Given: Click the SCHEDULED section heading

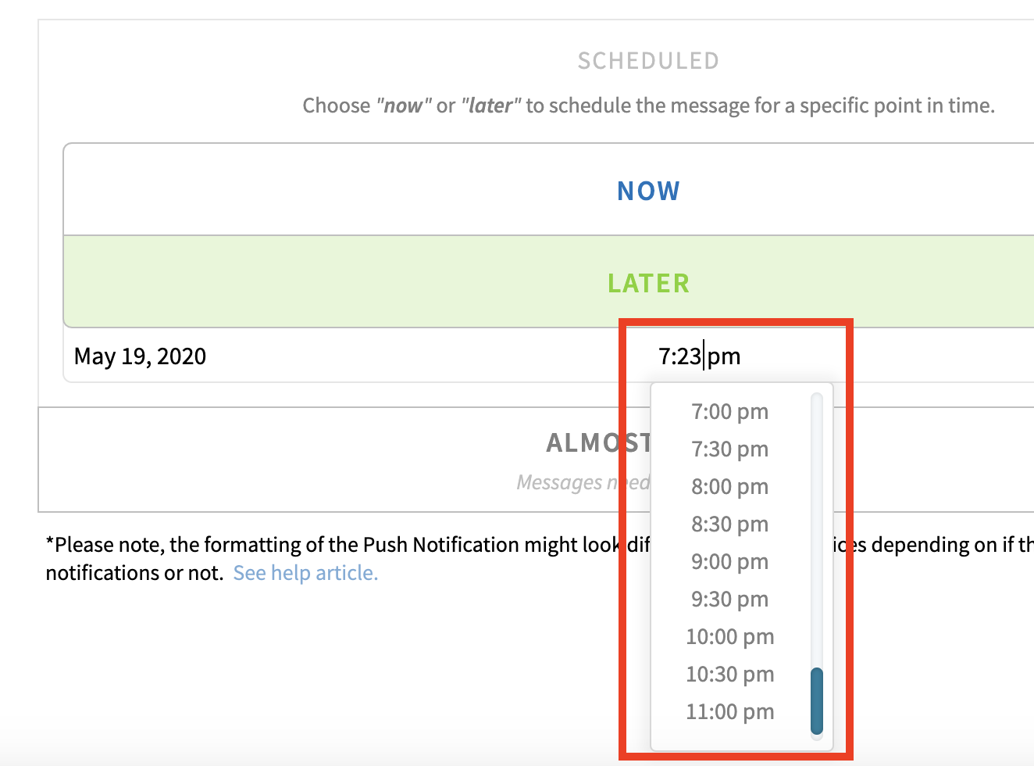Looking at the screenshot, I should pos(647,60).
